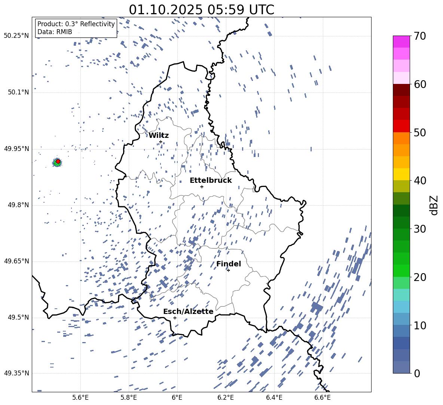Click the 49.35°N latitude label
The width and height of the screenshot is (443, 405).
16,373
